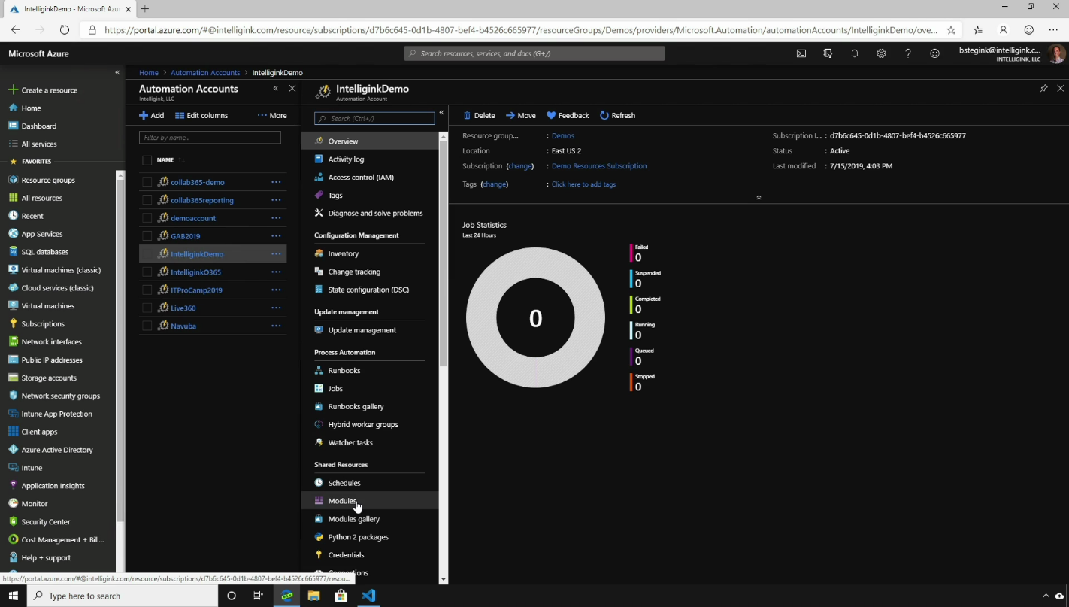1069x607 pixels.
Task: Click here to add tags
Action: (583, 184)
